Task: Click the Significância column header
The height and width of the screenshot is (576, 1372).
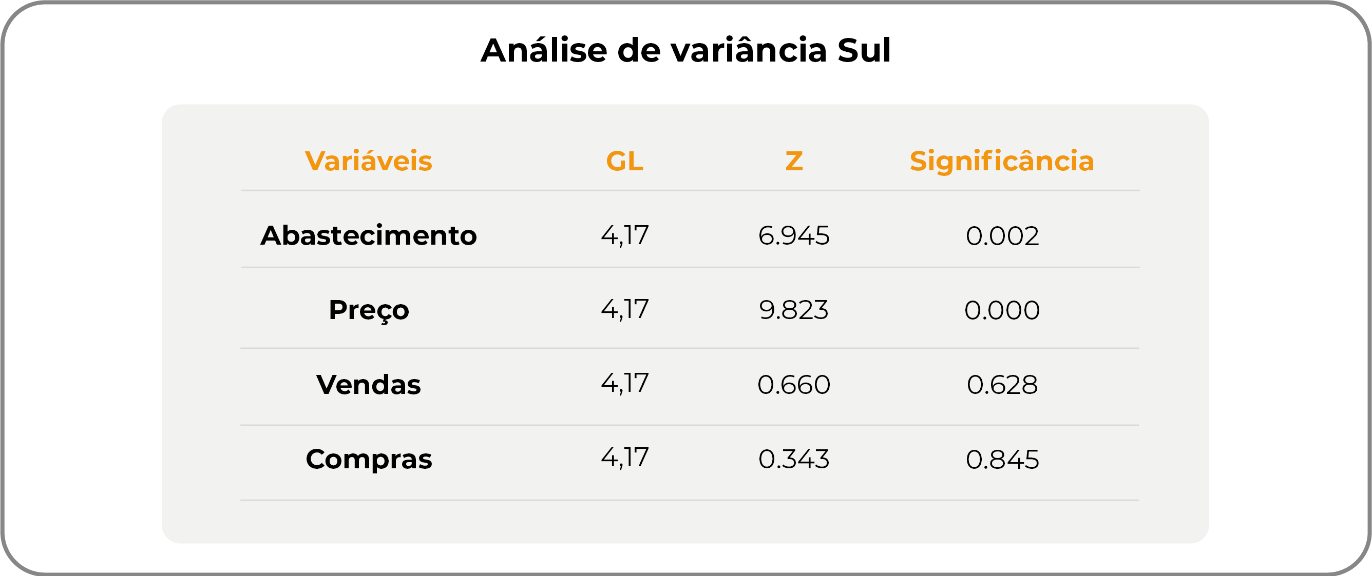Action: [1001, 161]
